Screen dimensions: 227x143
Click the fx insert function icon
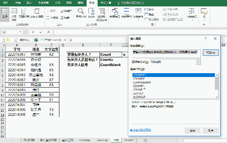point(49,32)
